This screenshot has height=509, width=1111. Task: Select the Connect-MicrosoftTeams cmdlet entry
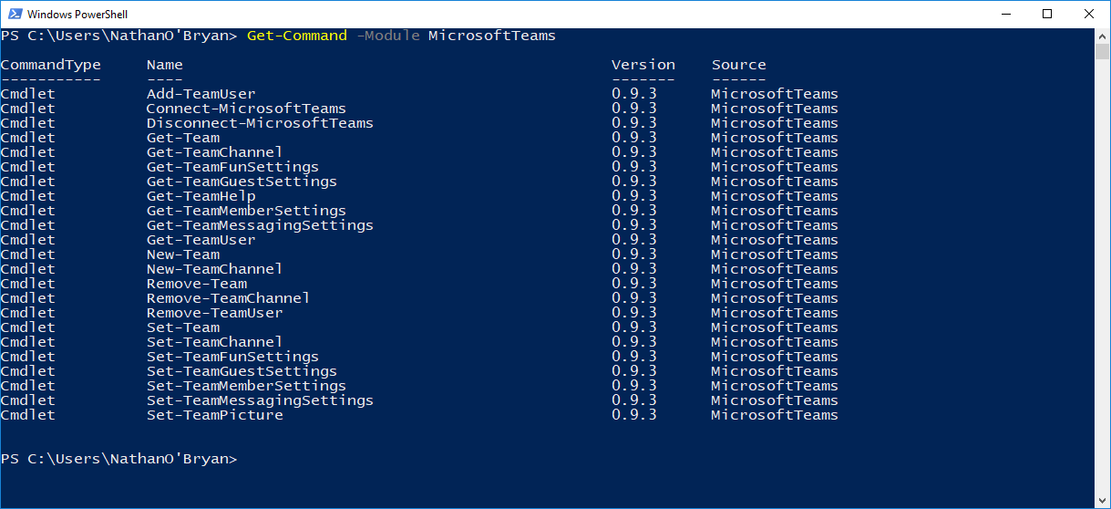pyautogui.click(x=246, y=109)
